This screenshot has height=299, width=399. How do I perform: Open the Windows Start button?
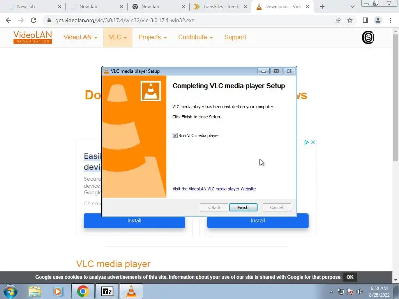(x=11, y=291)
